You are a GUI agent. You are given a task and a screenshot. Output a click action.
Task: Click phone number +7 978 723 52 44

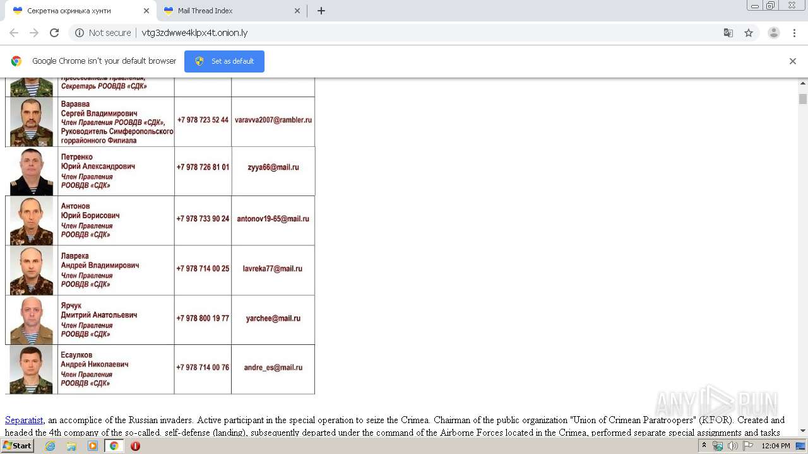pos(203,120)
